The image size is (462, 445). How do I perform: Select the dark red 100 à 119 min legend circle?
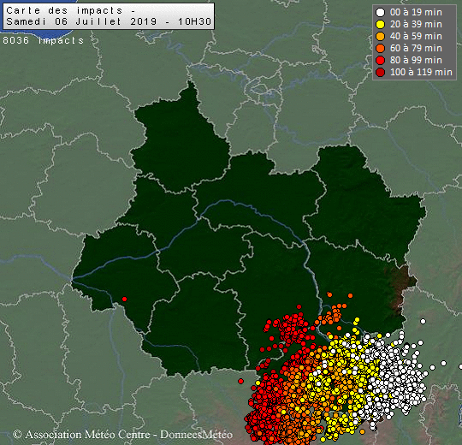[381, 72]
